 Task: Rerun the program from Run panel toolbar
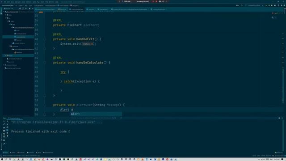[x=4, y=121]
